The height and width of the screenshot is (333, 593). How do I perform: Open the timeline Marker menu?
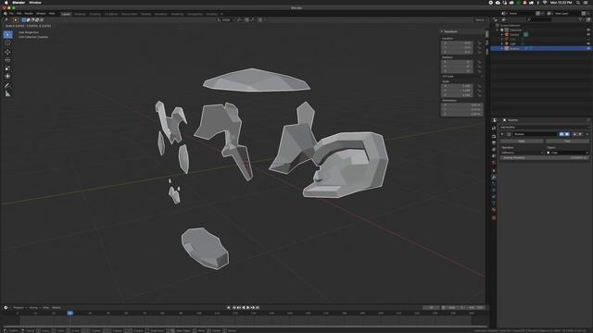(x=57, y=308)
